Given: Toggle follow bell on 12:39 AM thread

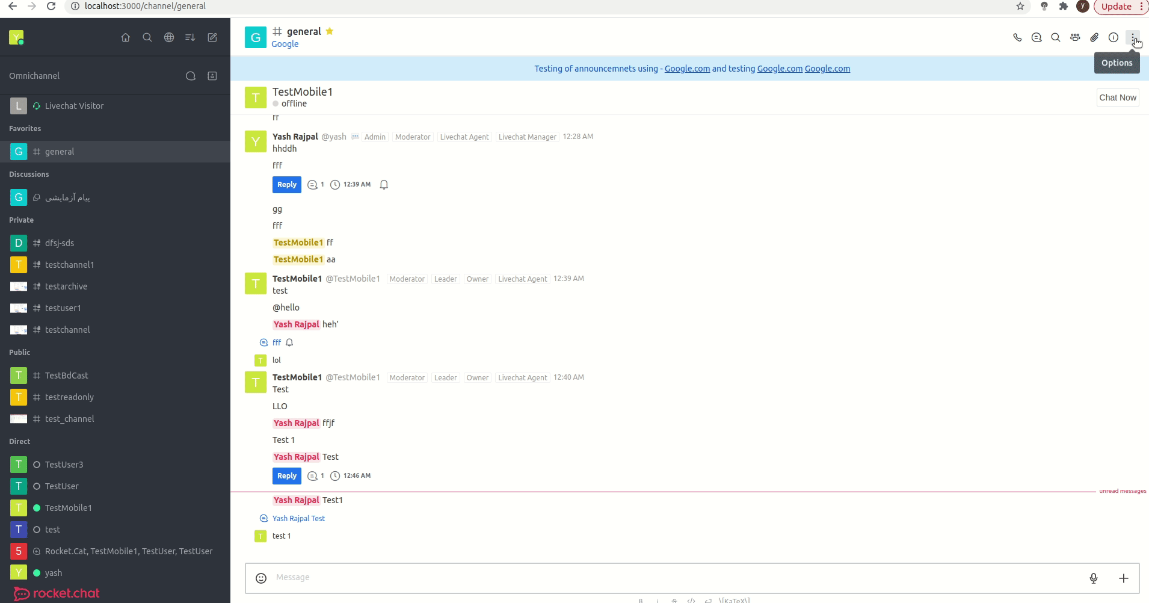Looking at the screenshot, I should [x=384, y=185].
